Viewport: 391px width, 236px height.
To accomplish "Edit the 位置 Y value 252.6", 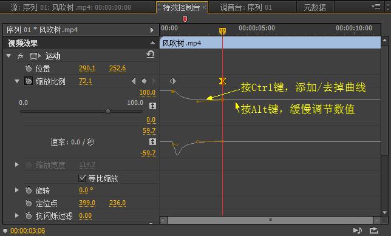I will click(117, 69).
